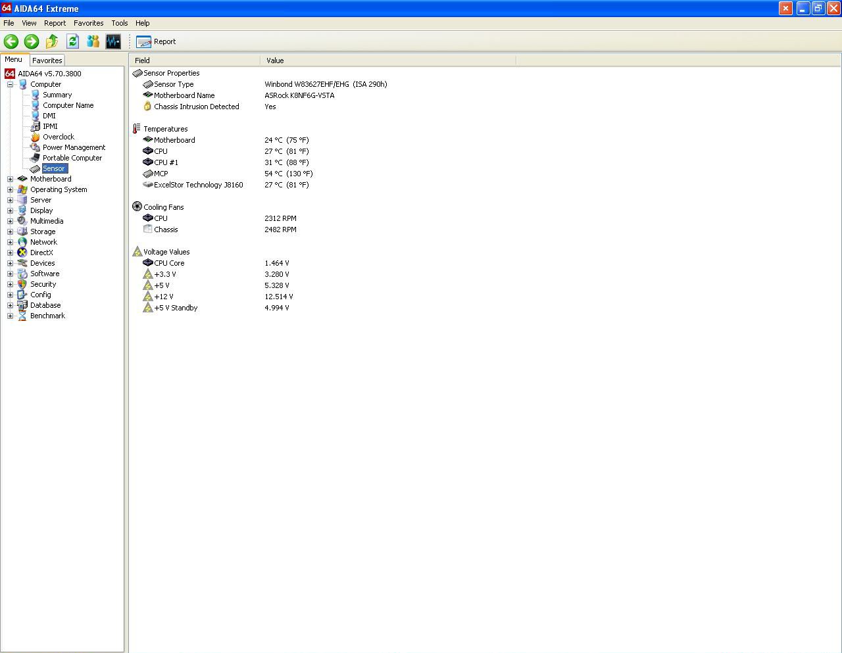Open the users icon in the toolbar
The image size is (842, 653).
tap(93, 41)
